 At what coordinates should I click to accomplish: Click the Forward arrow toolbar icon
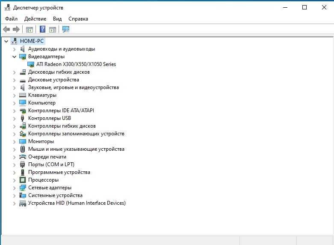click(x=16, y=29)
